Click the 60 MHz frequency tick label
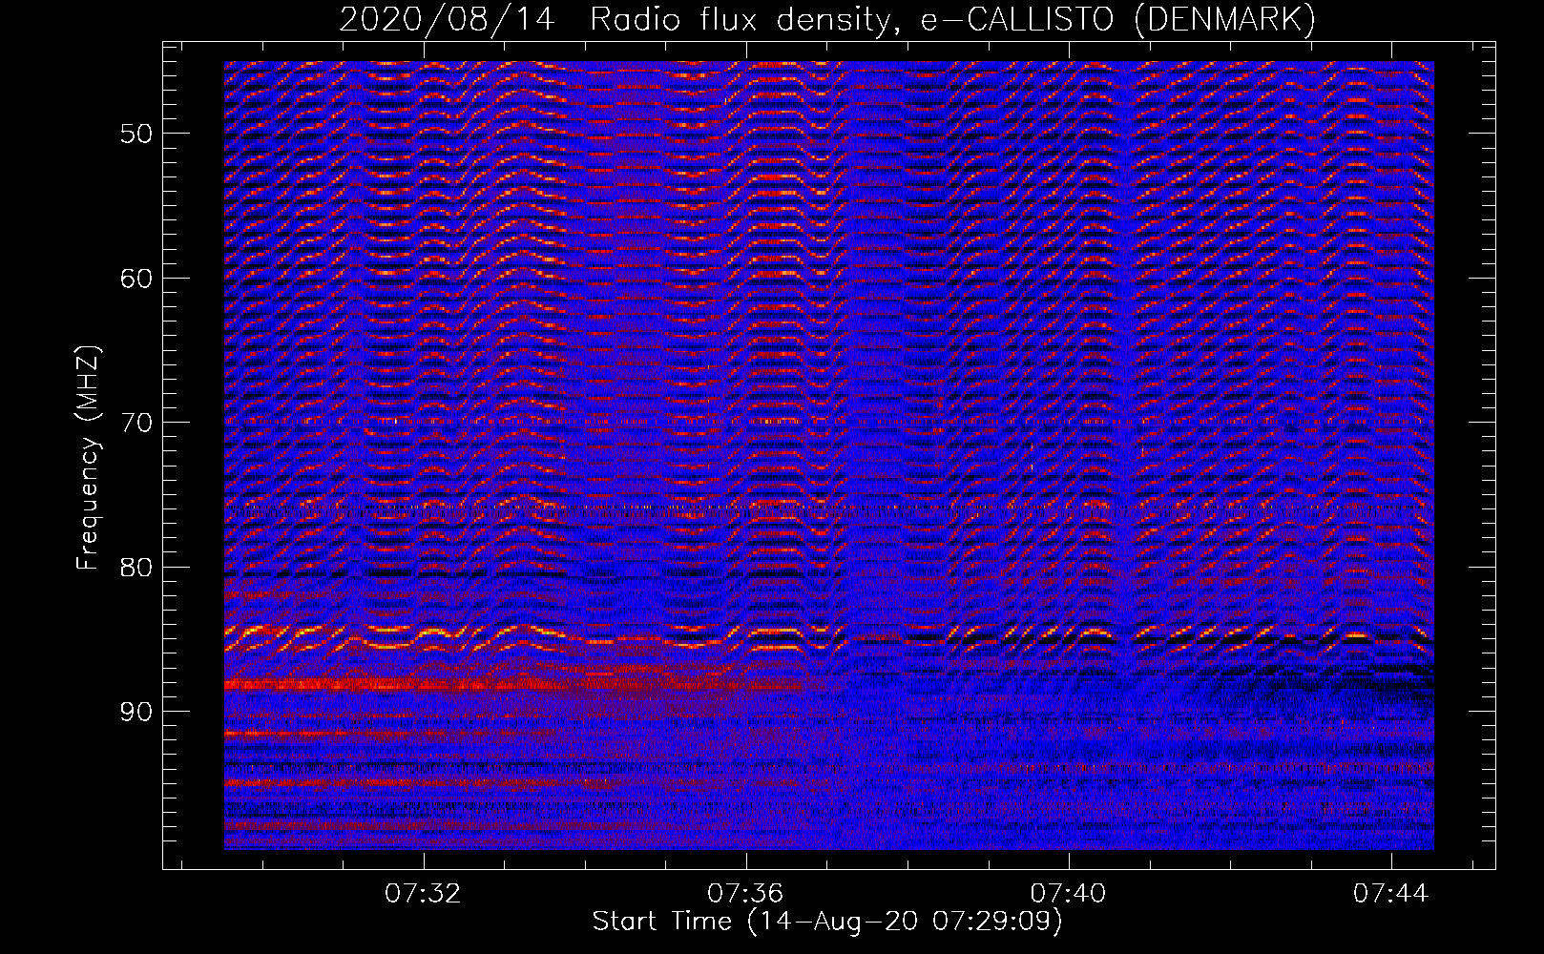The image size is (1544, 954). [136, 278]
